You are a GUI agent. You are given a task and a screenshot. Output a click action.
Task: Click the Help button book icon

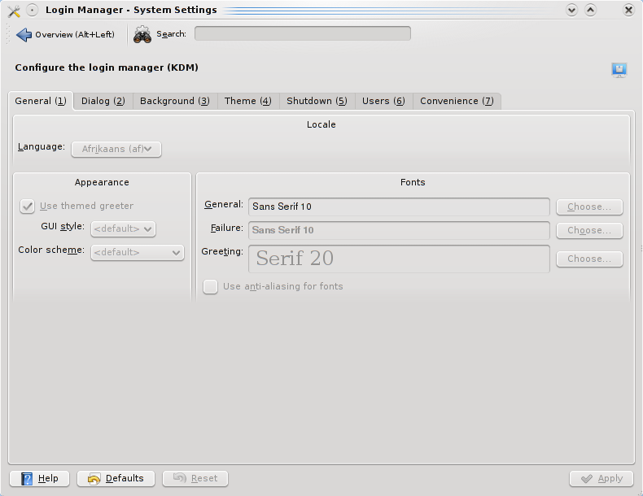point(27,478)
